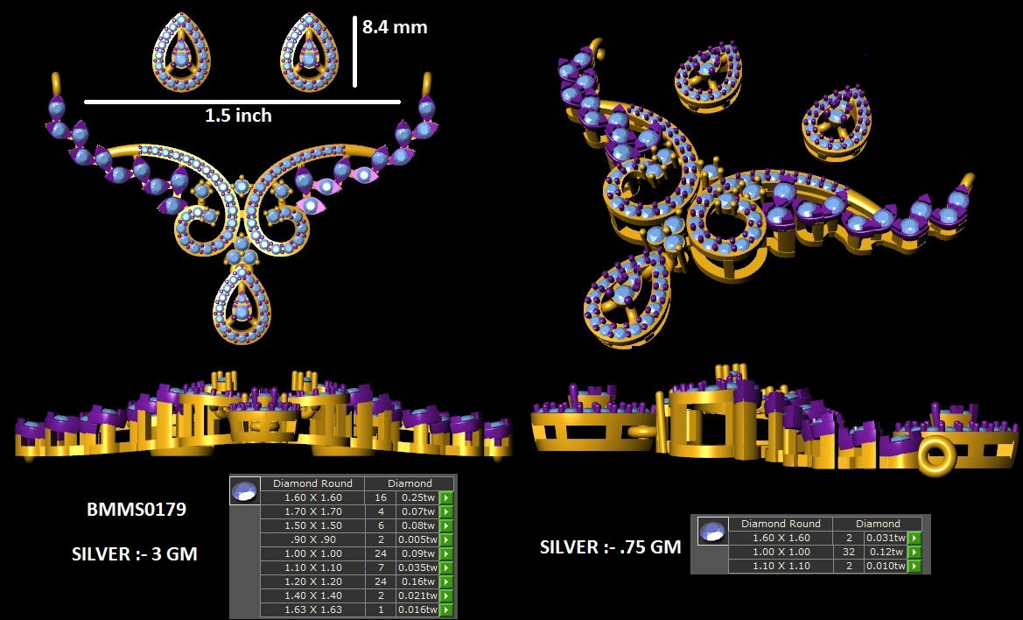
Task: Click the 'SILVER :- .75 GM' label
Action: 610,547
